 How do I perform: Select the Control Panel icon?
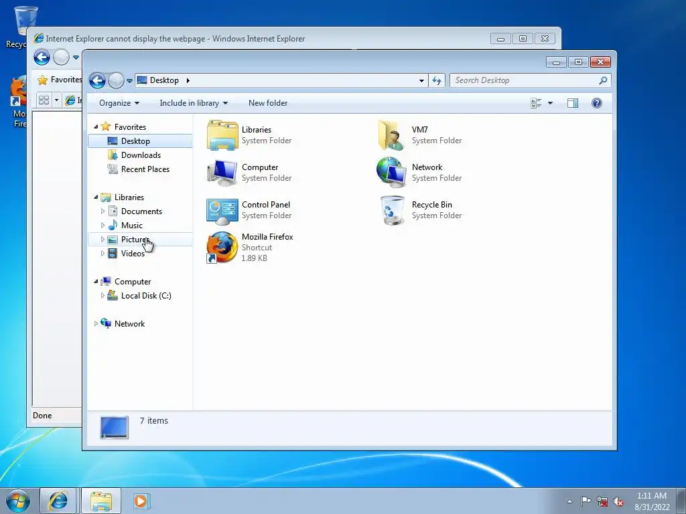222,210
